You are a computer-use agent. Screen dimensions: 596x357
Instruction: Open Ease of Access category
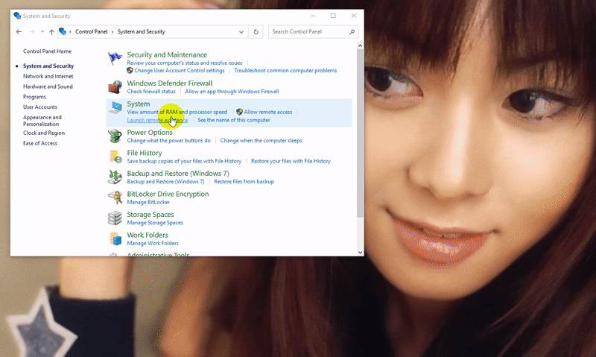pos(40,143)
